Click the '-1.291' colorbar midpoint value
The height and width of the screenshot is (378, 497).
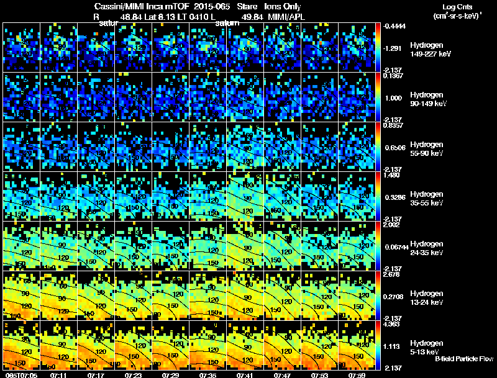pos(393,48)
